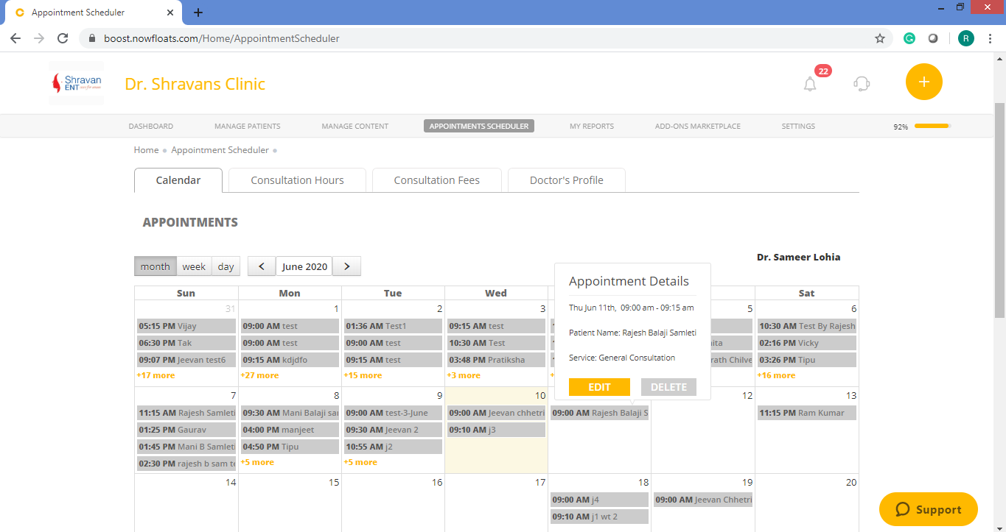Open the Doctor's Profile tab
Screen dimensions: 1006x532
(x=567, y=180)
